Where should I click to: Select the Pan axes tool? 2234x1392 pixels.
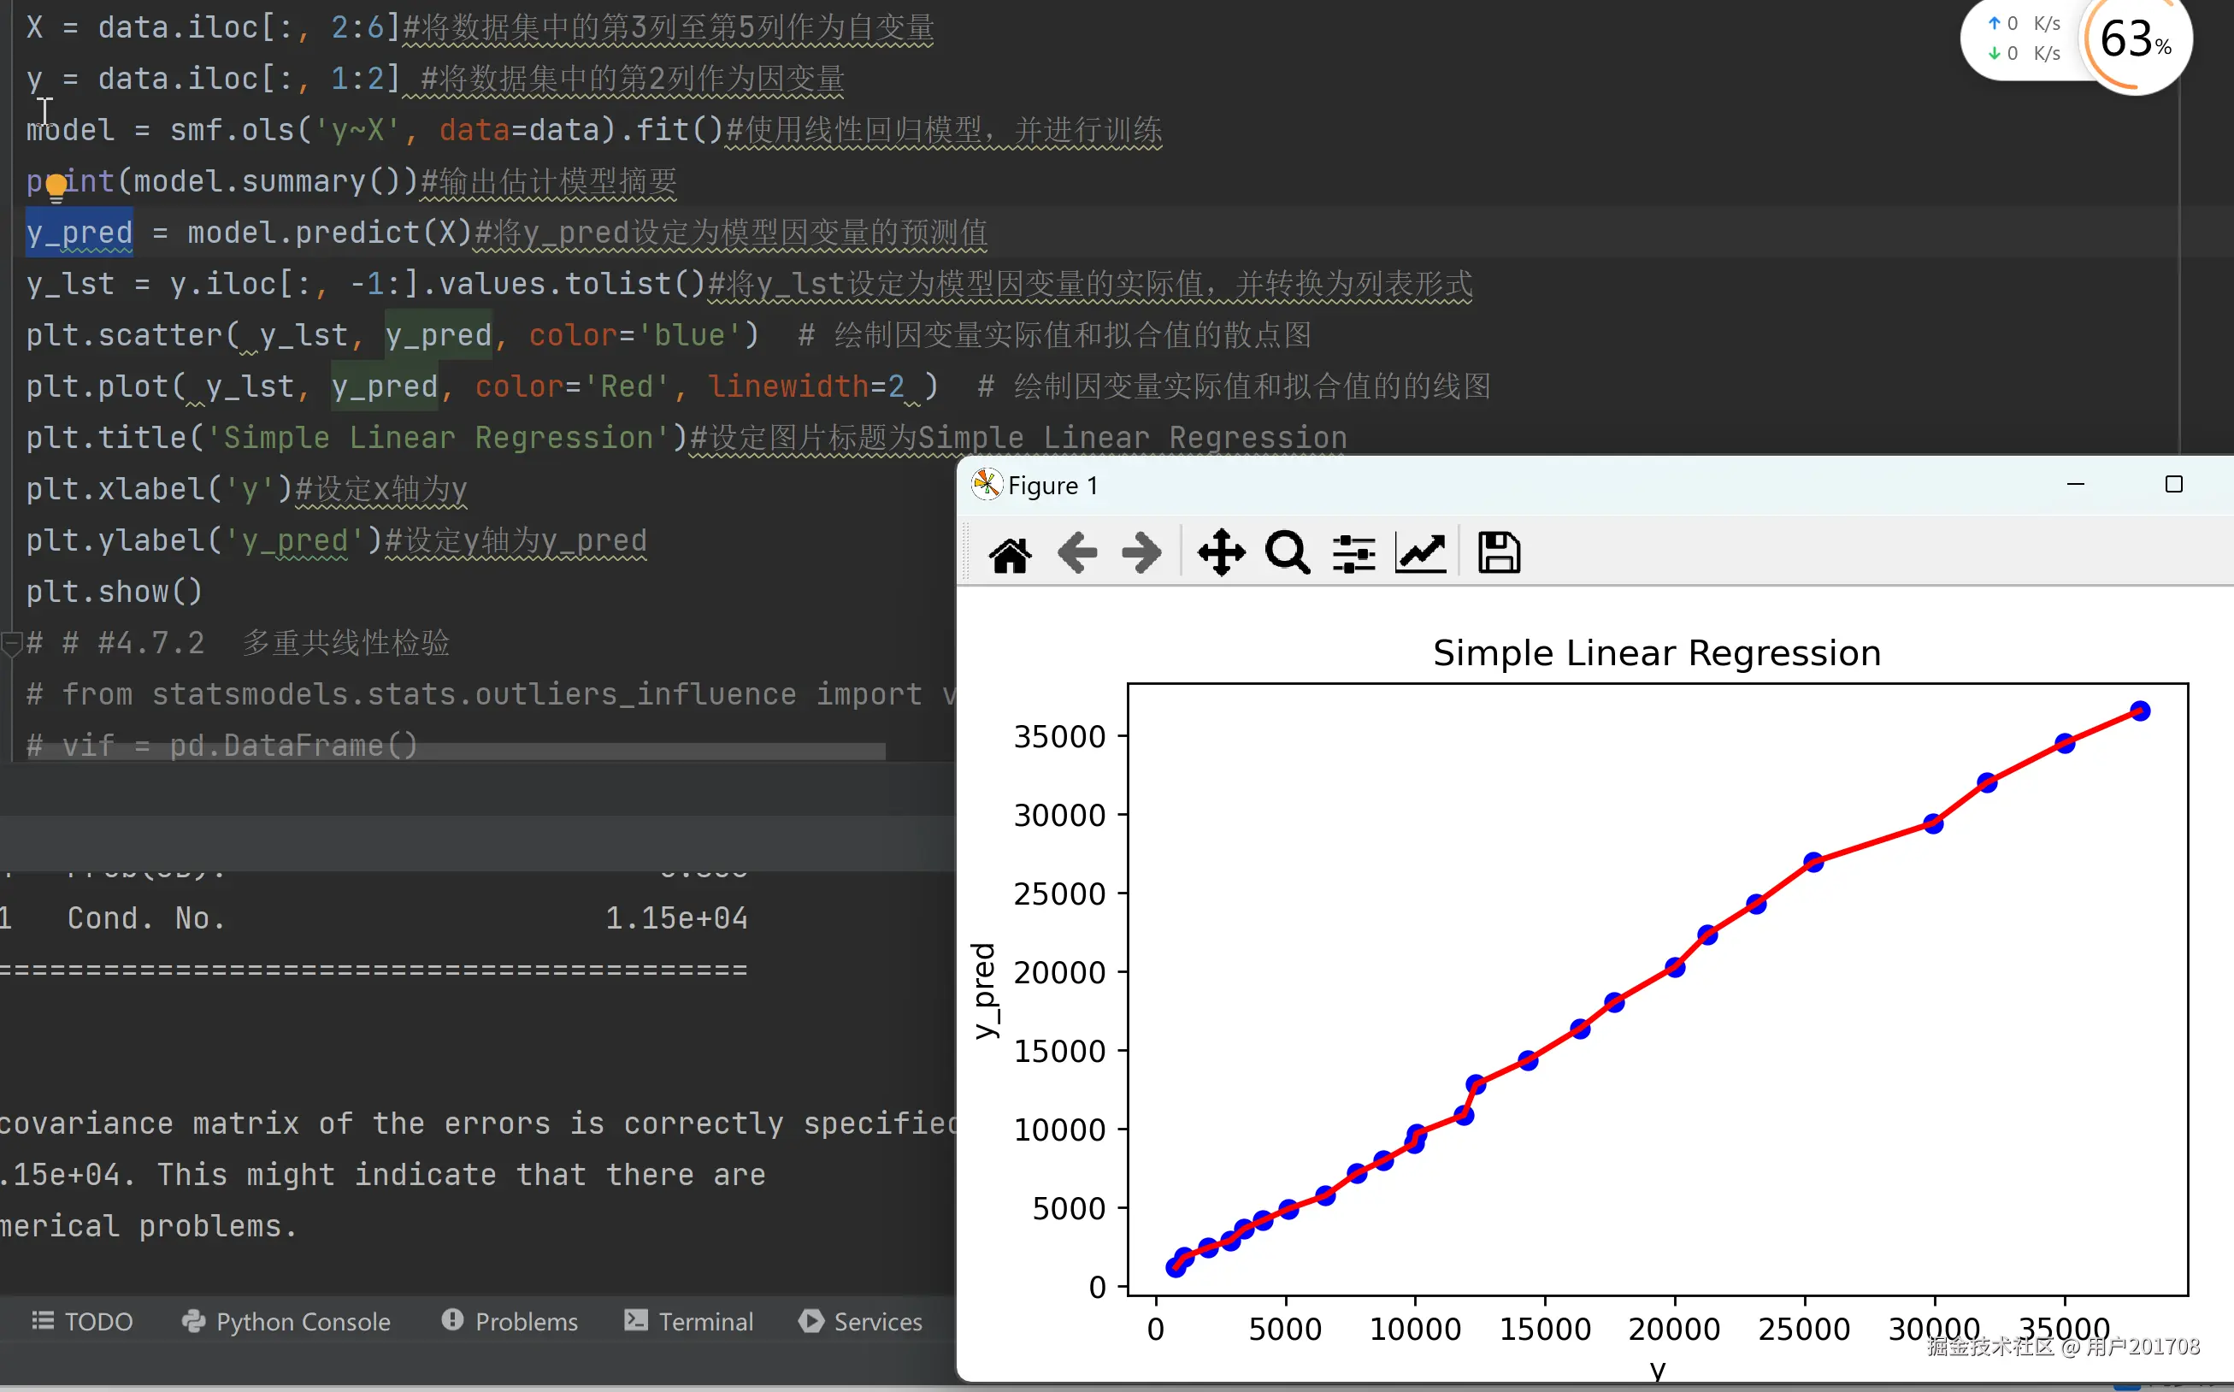point(1221,554)
